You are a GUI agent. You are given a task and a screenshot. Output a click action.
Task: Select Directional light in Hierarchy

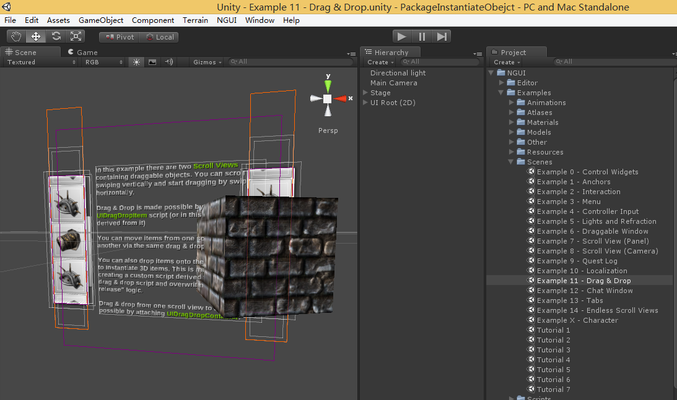click(398, 73)
